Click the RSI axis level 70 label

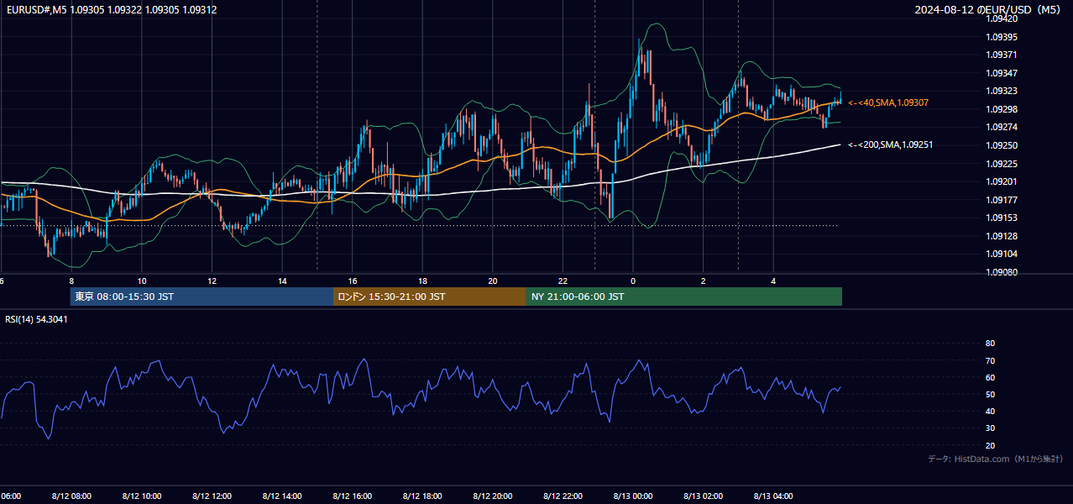[990, 360]
